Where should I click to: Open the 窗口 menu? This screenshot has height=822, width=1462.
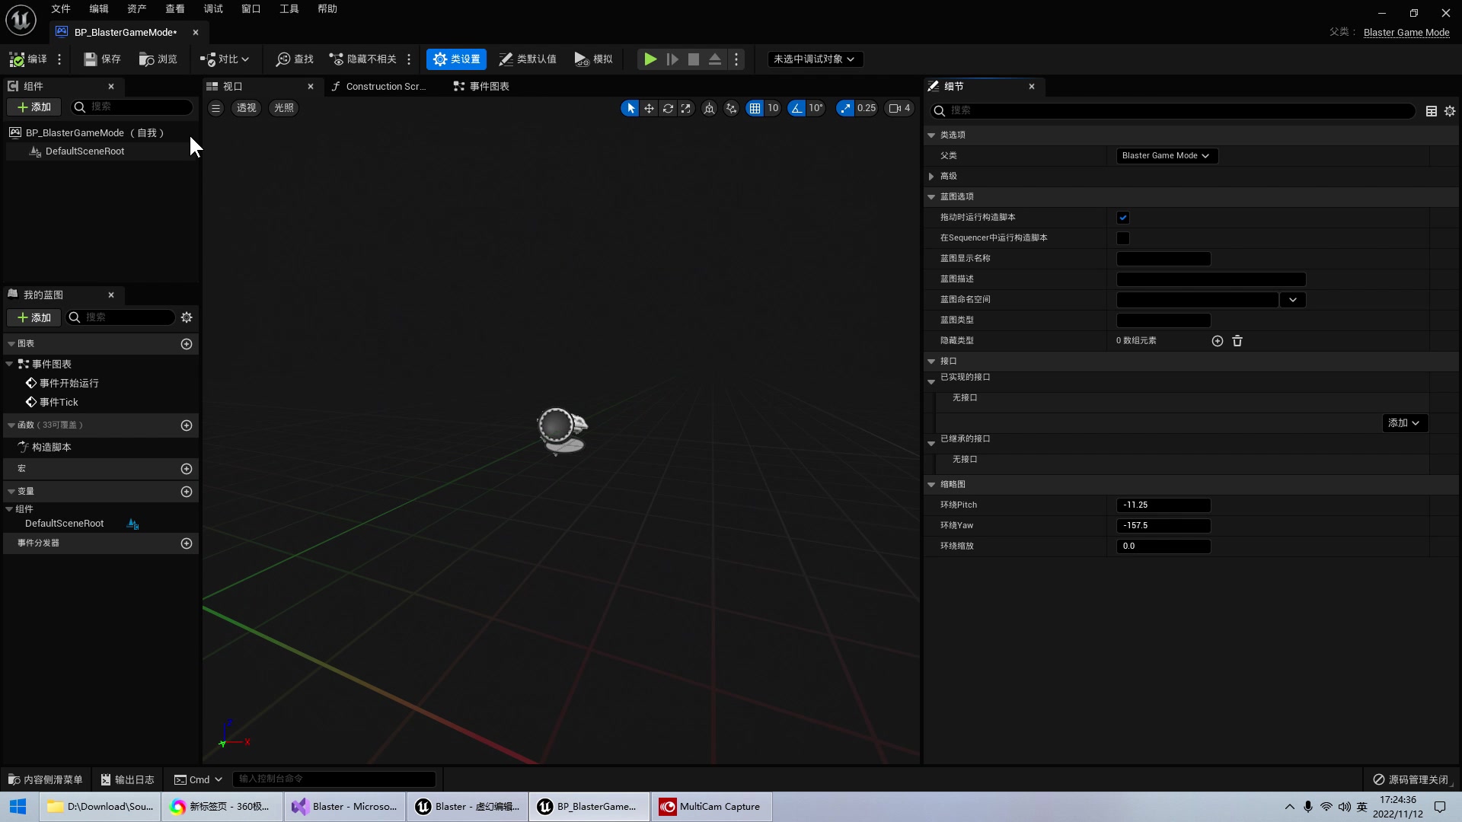coord(251,8)
